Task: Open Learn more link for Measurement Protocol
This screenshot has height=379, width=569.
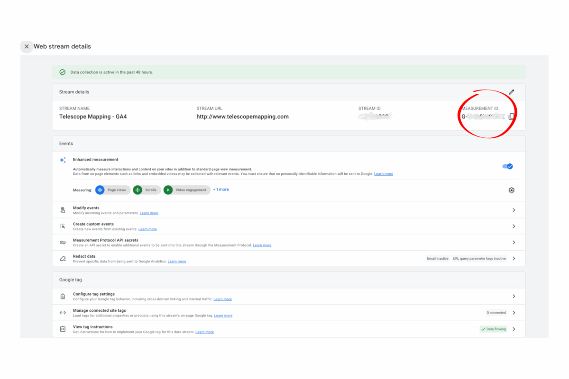Action: click(262, 245)
